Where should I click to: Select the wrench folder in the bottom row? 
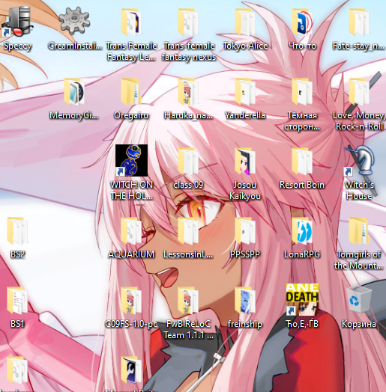(x=131, y=370)
